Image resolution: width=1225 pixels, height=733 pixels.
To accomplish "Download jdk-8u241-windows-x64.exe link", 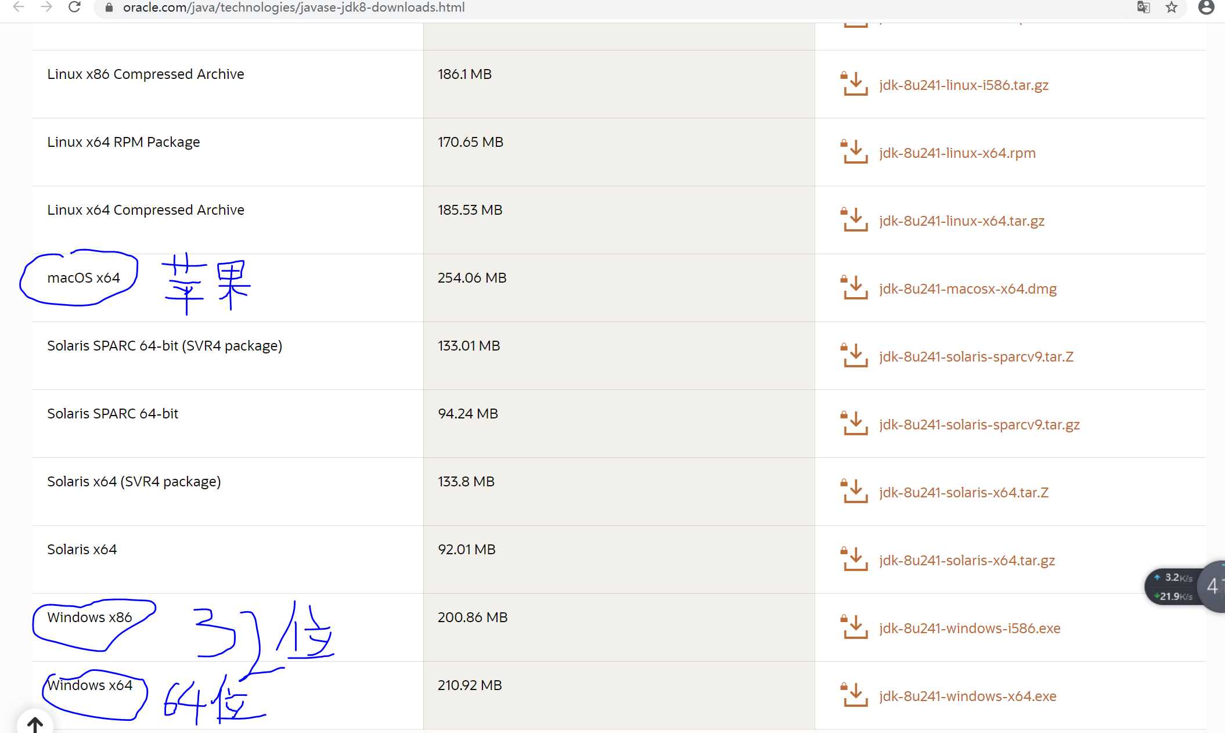I will pyautogui.click(x=968, y=696).
